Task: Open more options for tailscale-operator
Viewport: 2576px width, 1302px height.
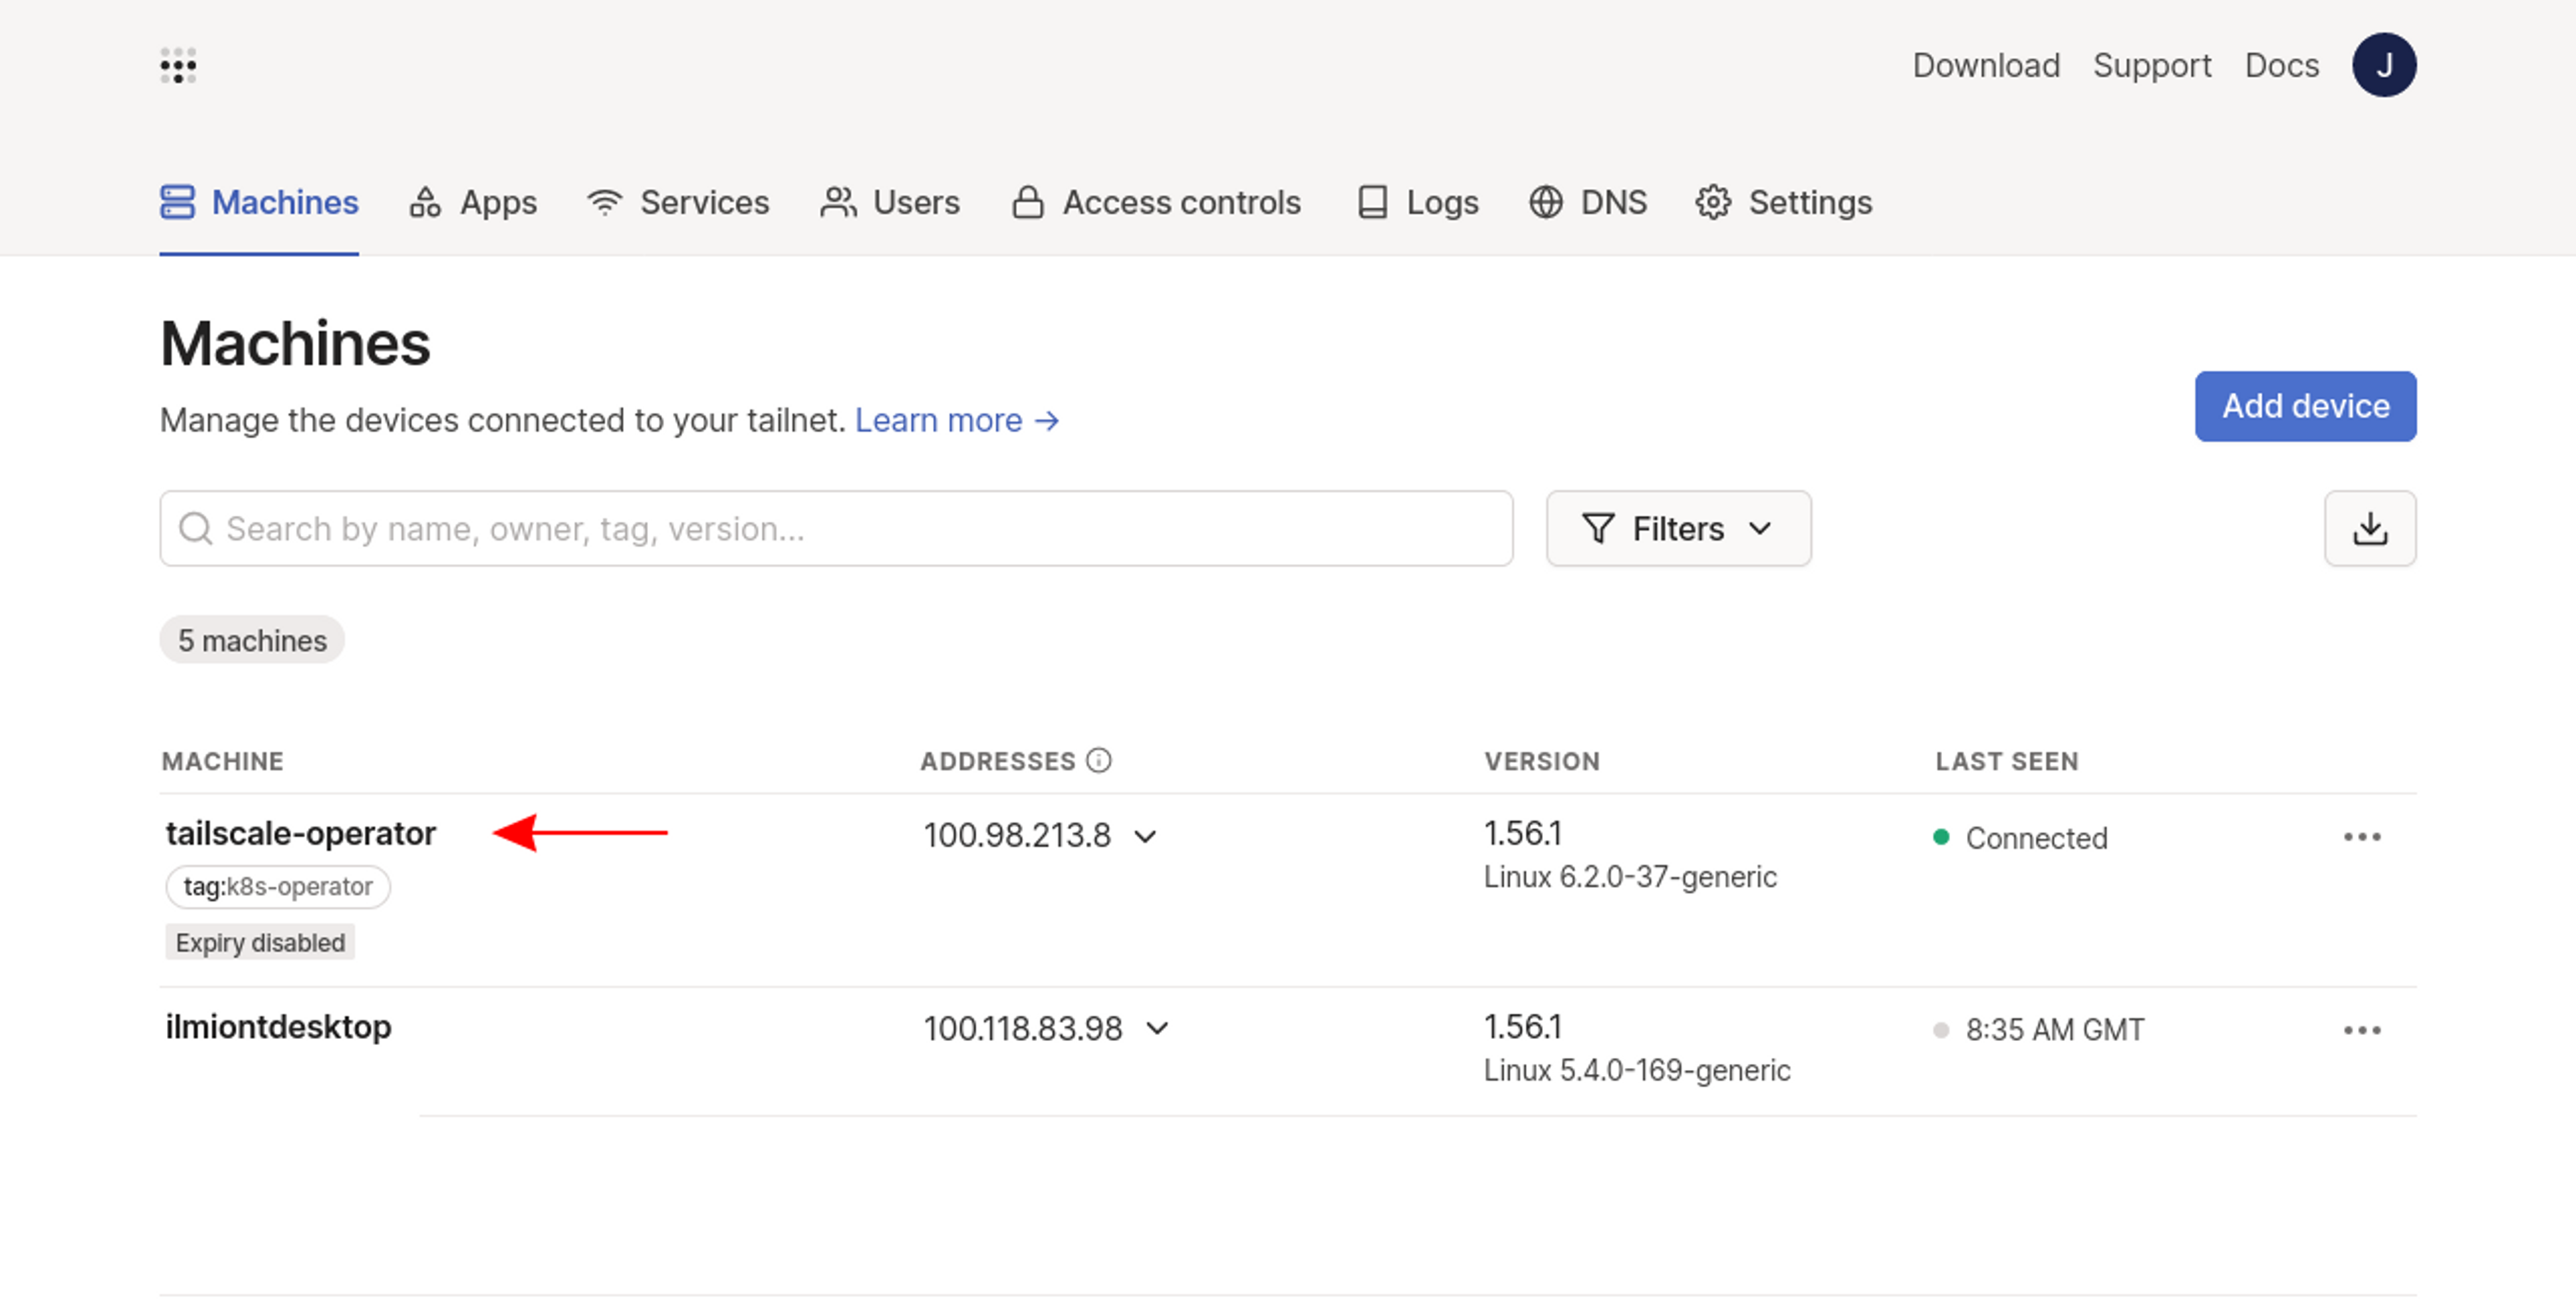Action: click(2361, 837)
